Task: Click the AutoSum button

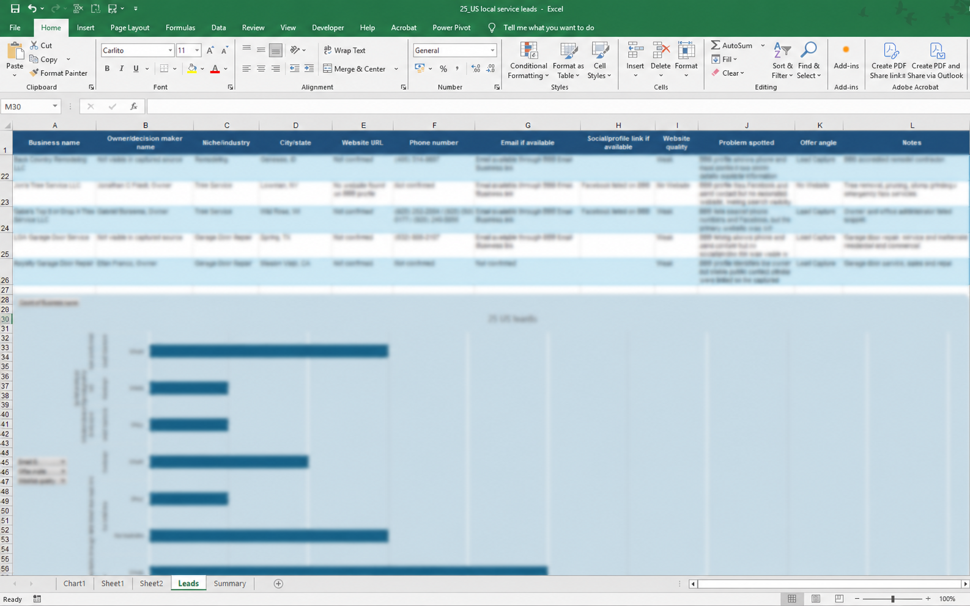Action: tap(731, 45)
